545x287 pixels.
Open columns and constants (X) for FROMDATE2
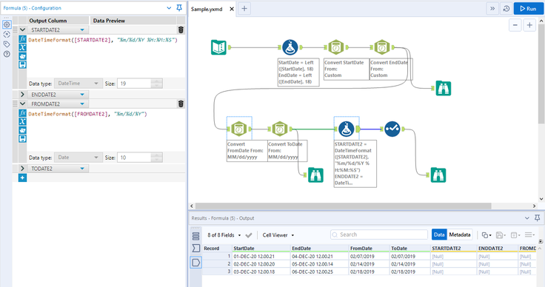(23, 121)
